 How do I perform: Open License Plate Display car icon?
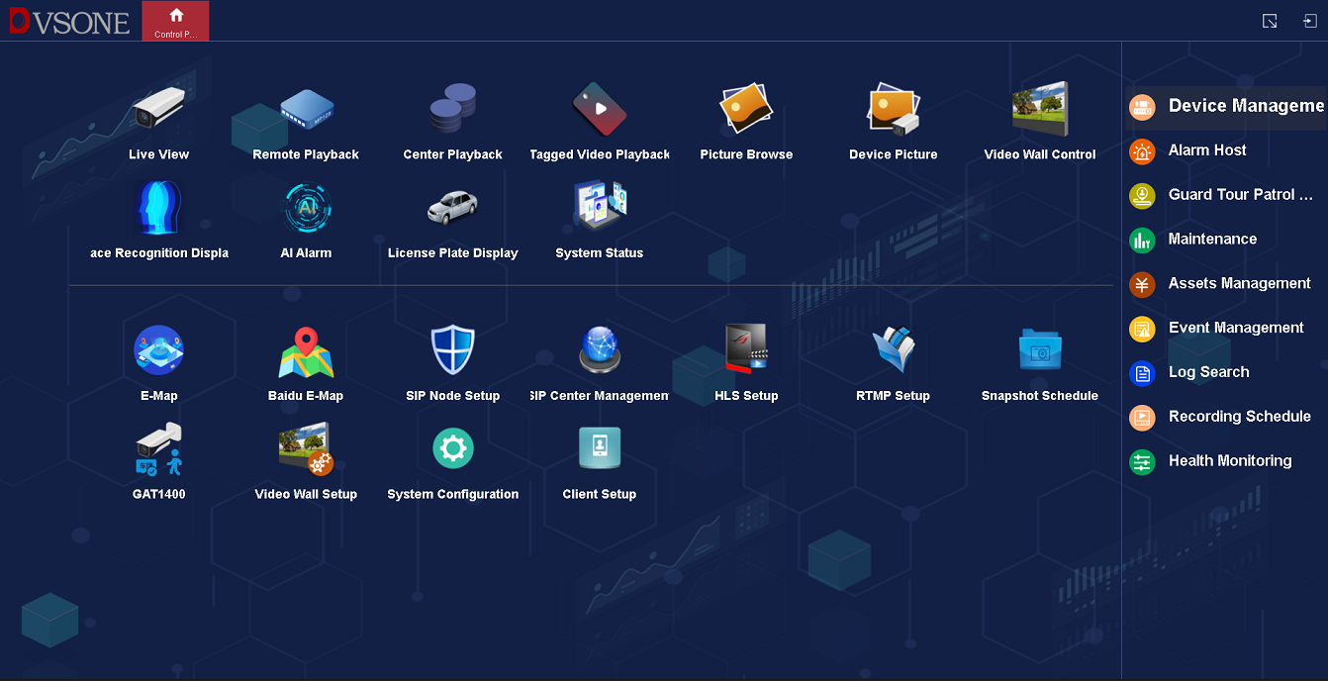(x=452, y=209)
